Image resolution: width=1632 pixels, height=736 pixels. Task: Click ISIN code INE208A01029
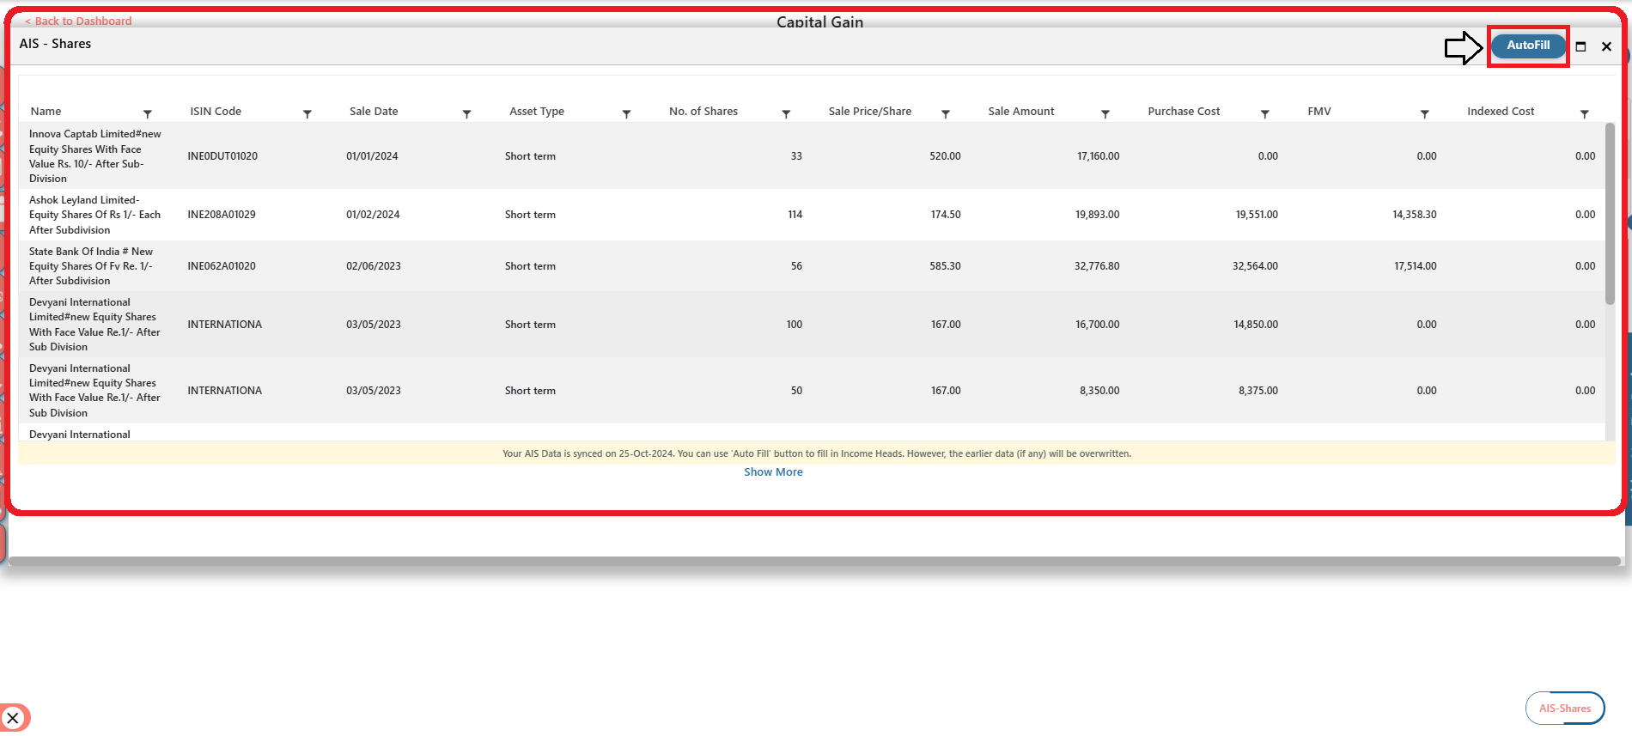point(222,215)
